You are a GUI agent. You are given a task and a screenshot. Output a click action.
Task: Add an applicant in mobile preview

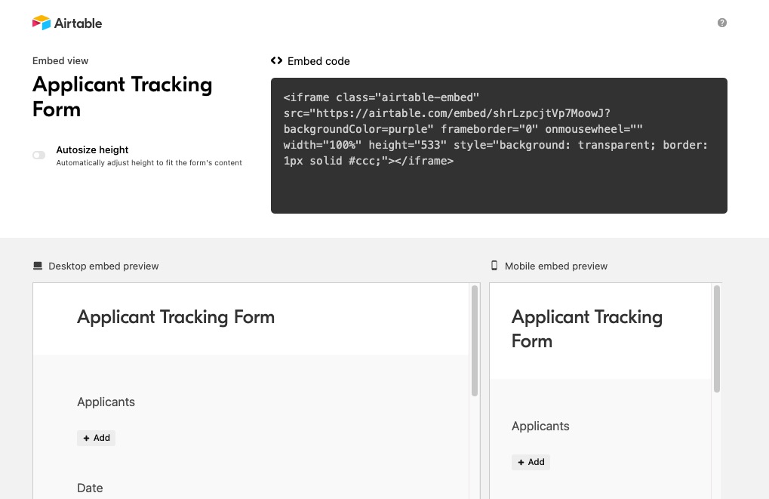[531, 462]
